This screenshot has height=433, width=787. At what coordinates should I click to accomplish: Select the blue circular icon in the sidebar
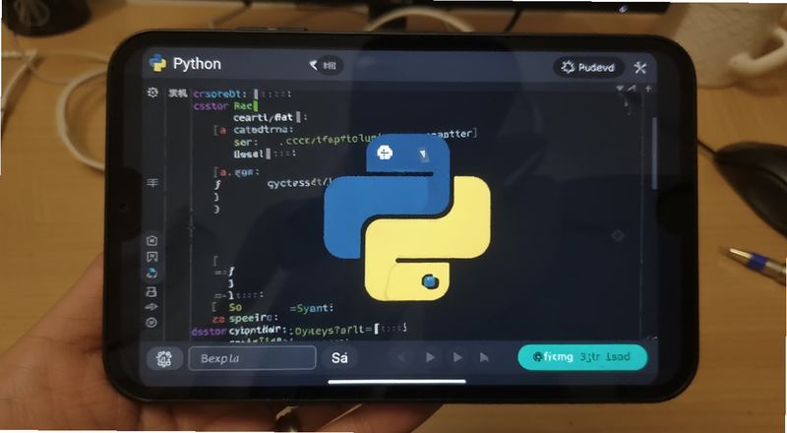click(152, 274)
